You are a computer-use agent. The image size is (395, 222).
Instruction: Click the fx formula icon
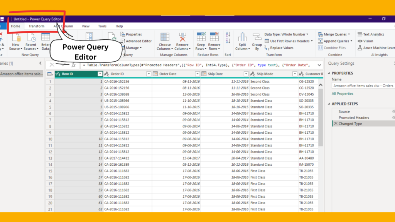74,65
